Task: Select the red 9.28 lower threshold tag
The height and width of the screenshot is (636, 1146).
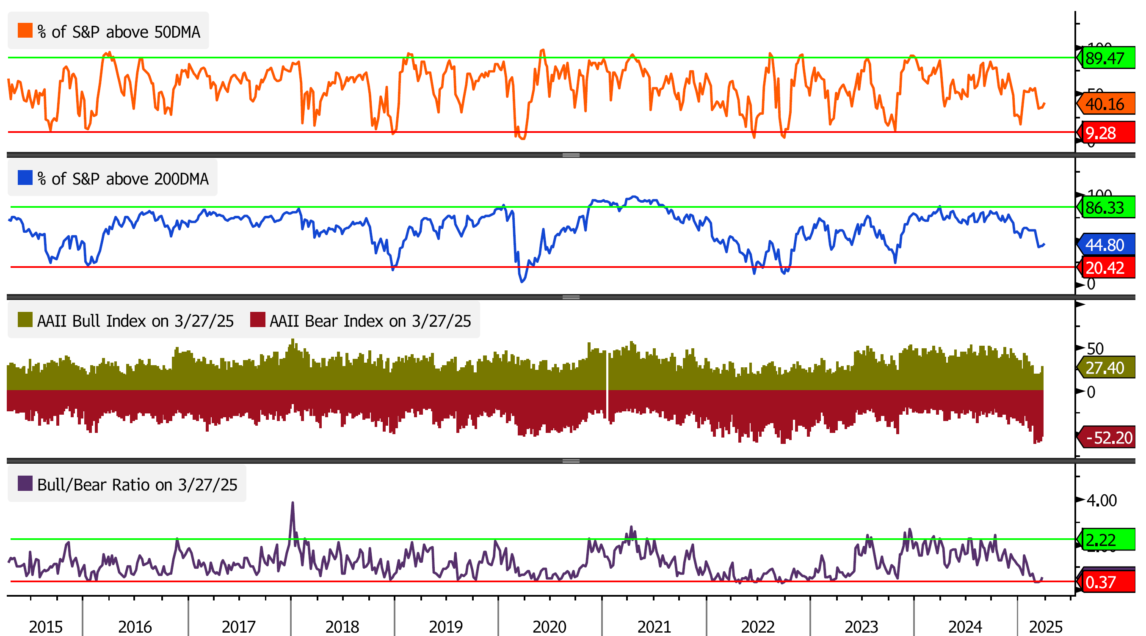Action: 1107,133
